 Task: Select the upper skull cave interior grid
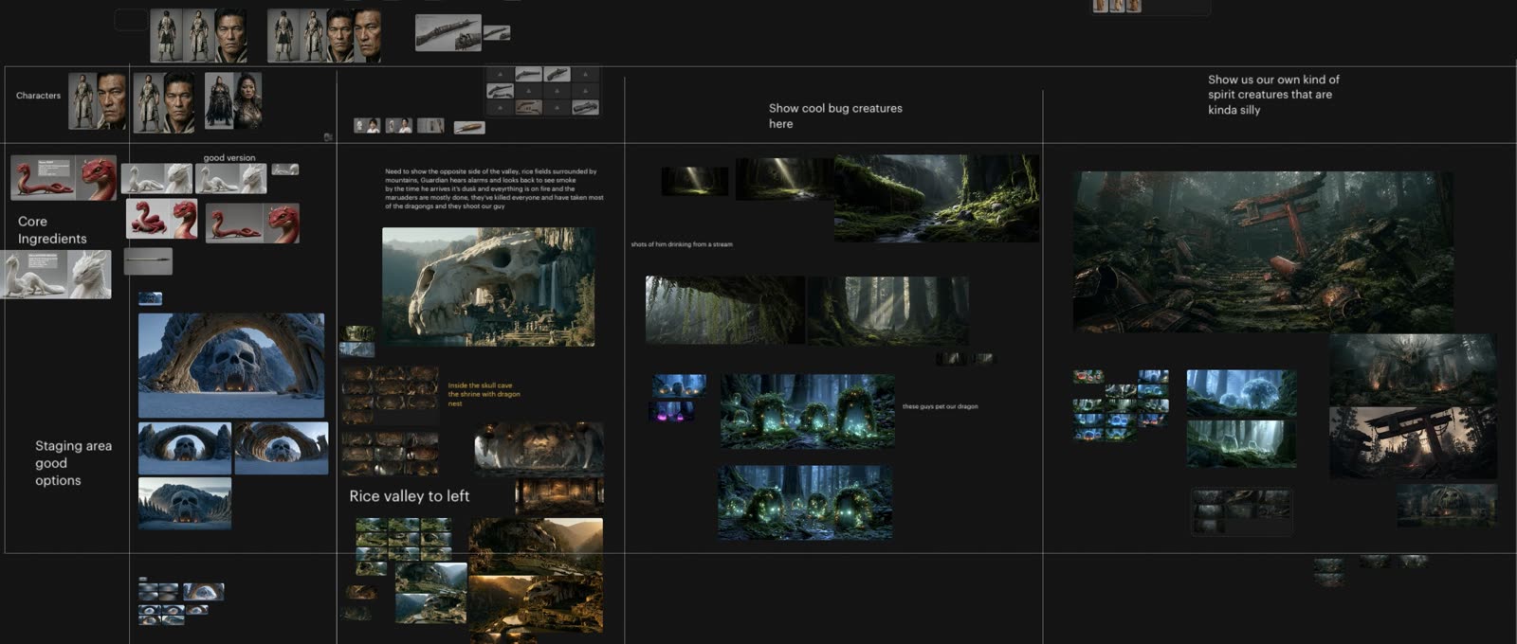(x=390, y=394)
